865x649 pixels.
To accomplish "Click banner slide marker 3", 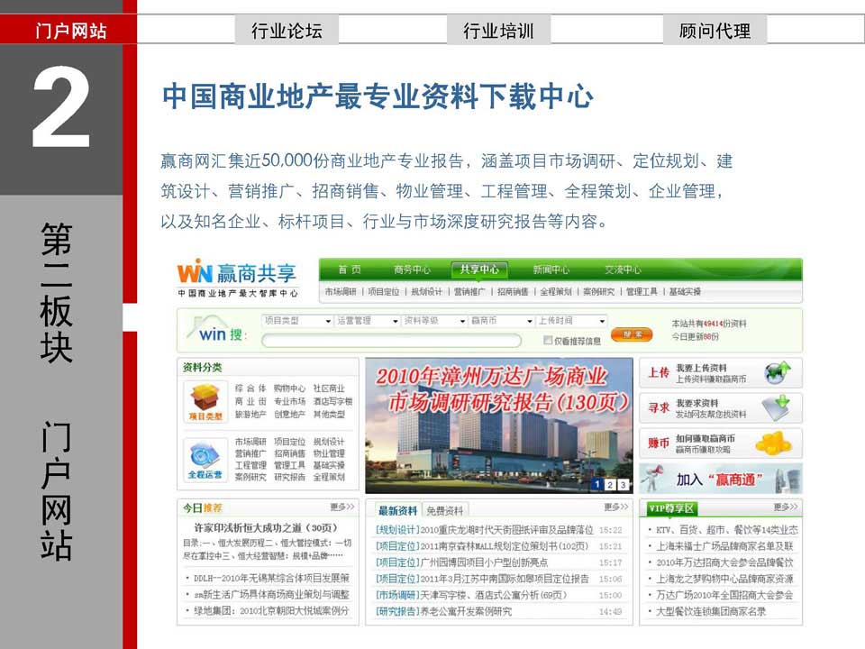I will [x=623, y=484].
